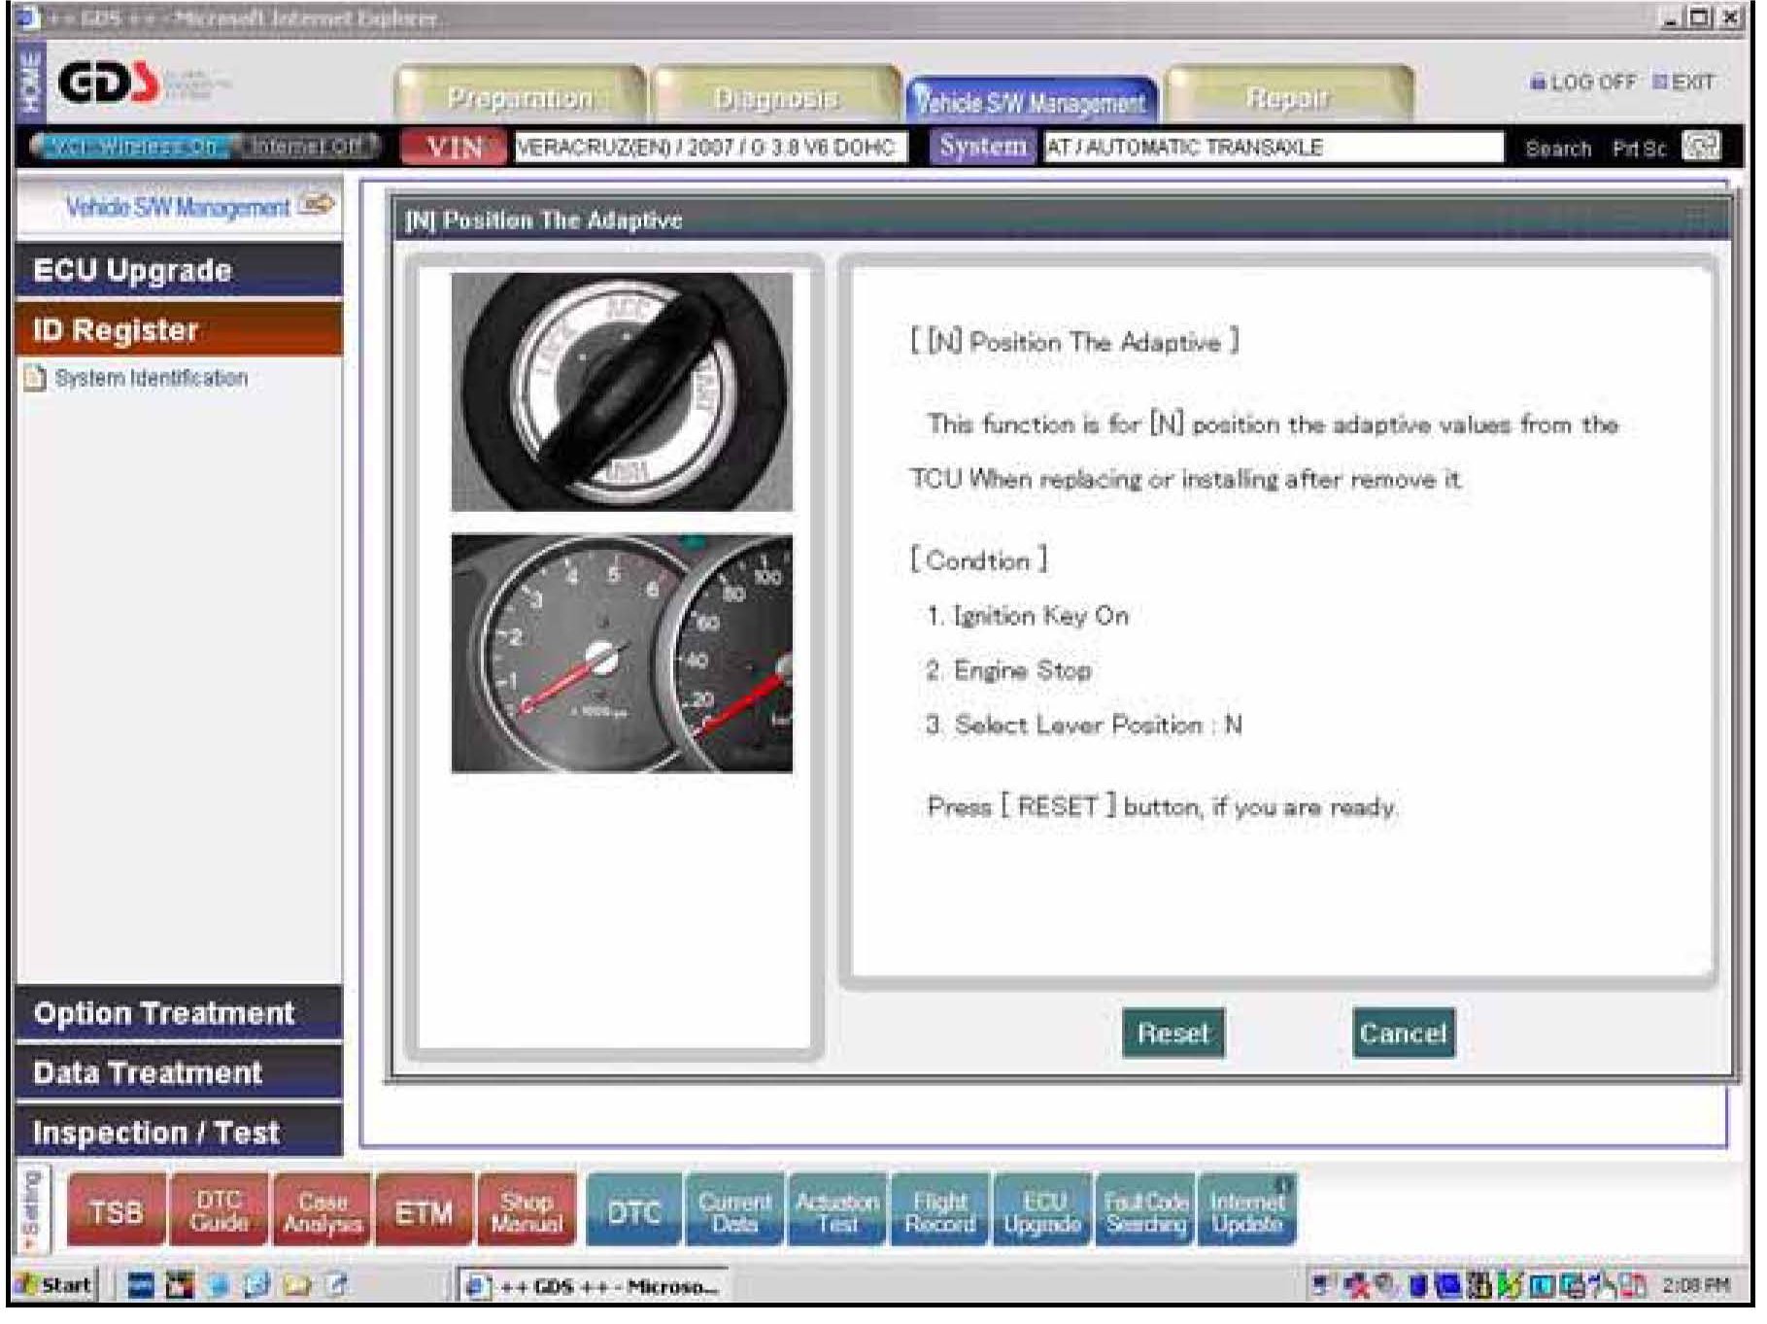Open Current Data from bottom toolbar
1767x1324 pixels.
(734, 1211)
